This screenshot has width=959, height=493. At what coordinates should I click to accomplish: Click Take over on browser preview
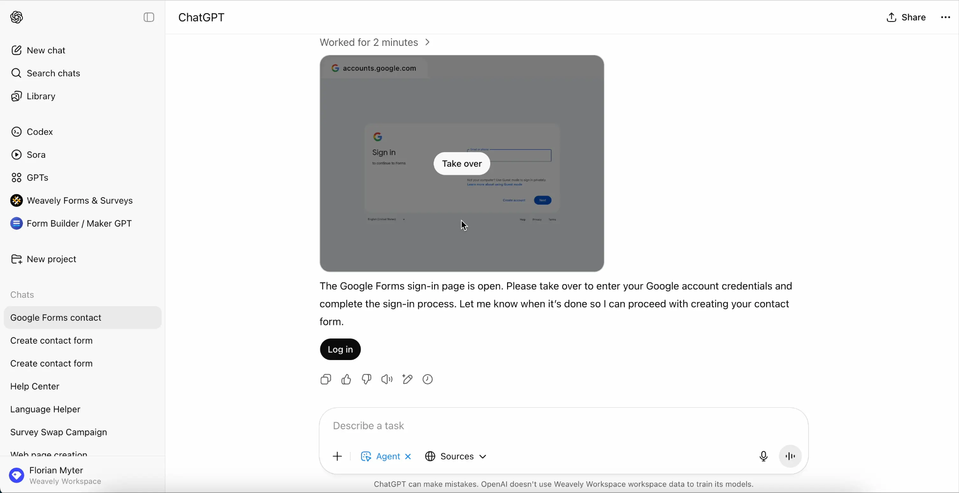[x=462, y=163]
